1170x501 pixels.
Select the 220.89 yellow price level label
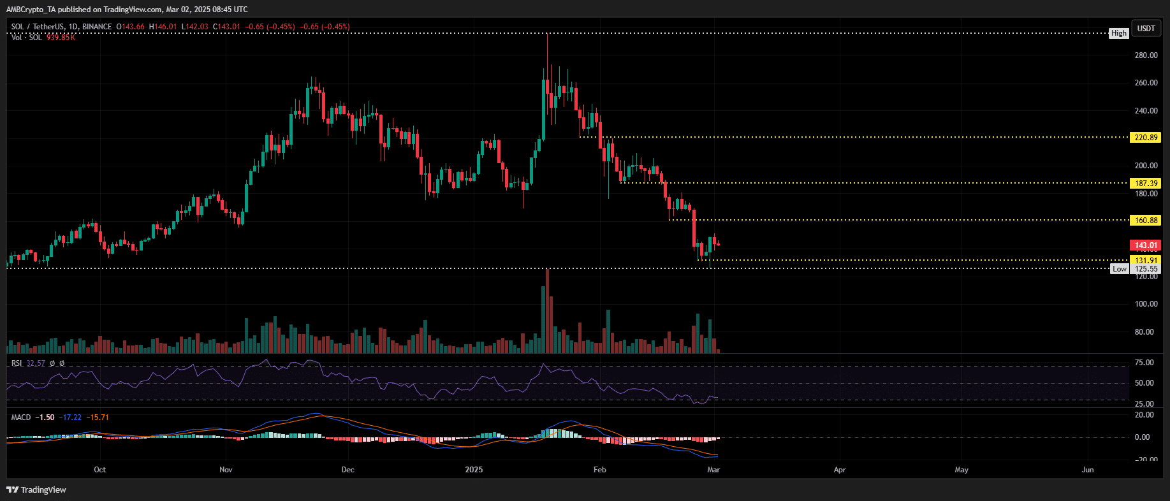(1146, 137)
